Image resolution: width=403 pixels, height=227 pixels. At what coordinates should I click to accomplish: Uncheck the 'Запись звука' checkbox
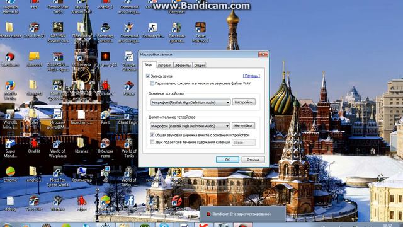tap(148, 76)
